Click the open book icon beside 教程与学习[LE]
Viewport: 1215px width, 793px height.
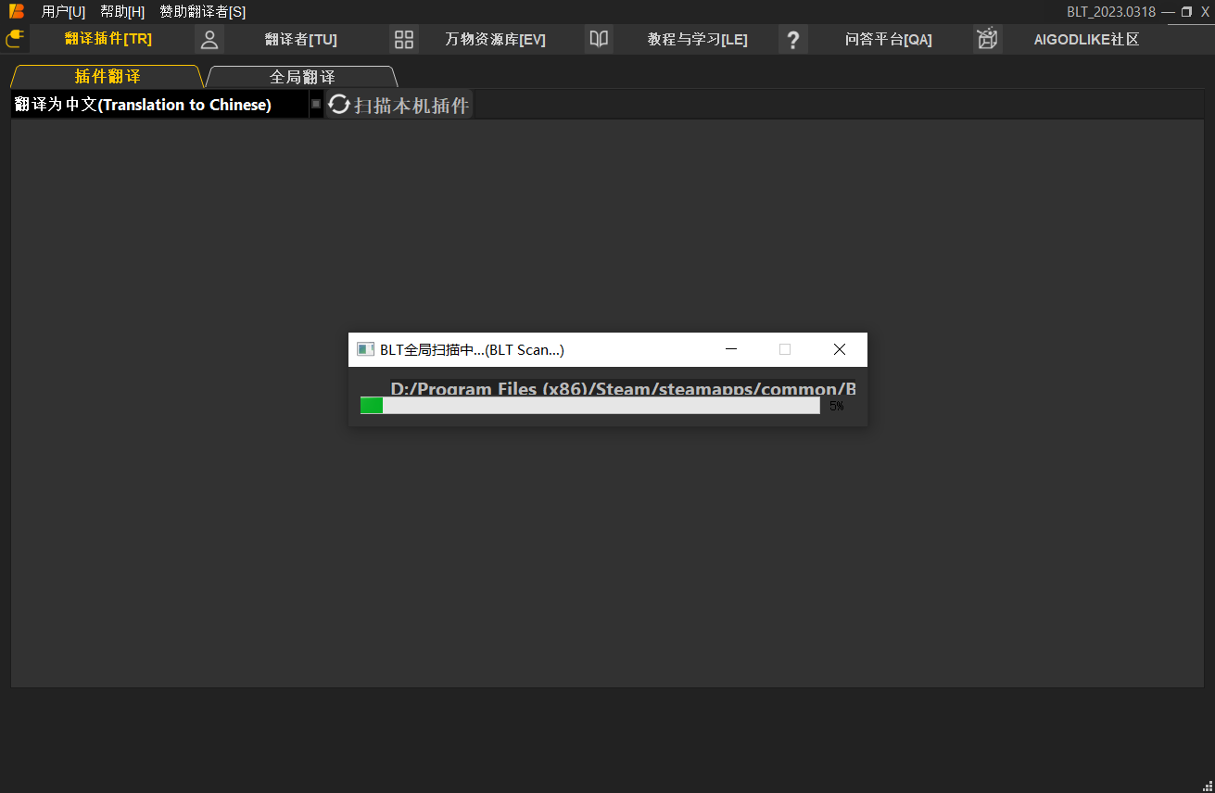[599, 39]
